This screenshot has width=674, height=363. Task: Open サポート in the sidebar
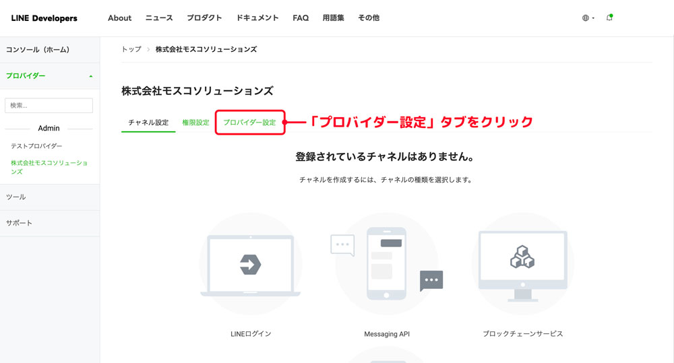pyautogui.click(x=50, y=223)
